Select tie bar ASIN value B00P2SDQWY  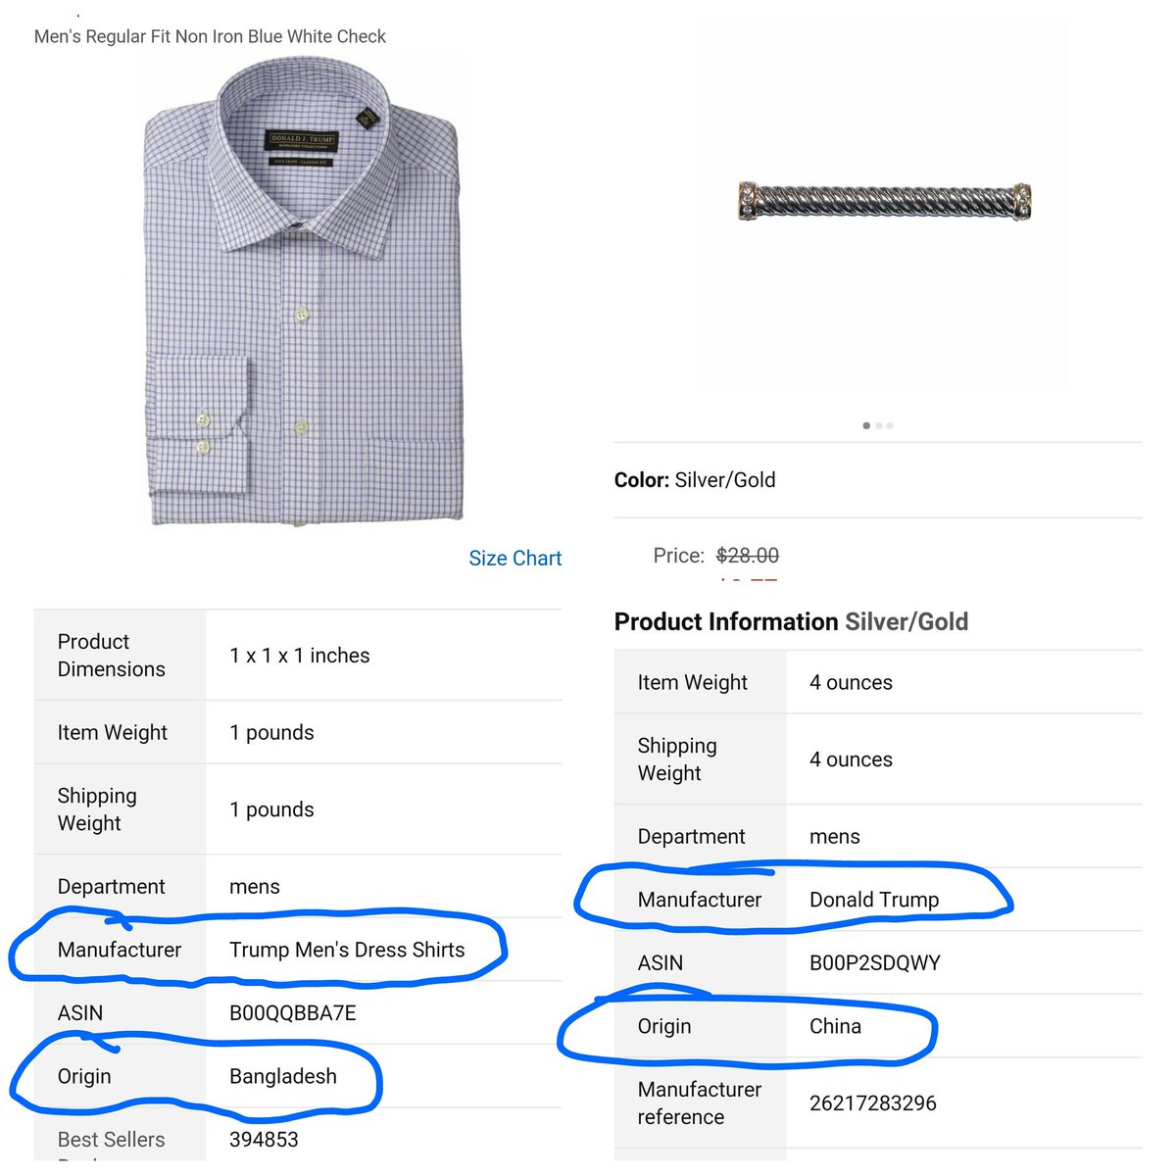[875, 963]
